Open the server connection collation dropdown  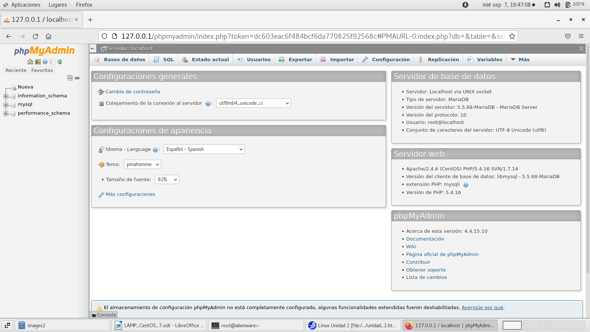[x=253, y=103]
